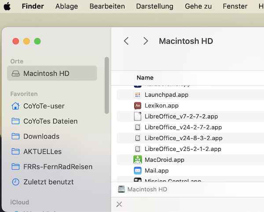Click the disk icon in the path bar

(x=121, y=189)
